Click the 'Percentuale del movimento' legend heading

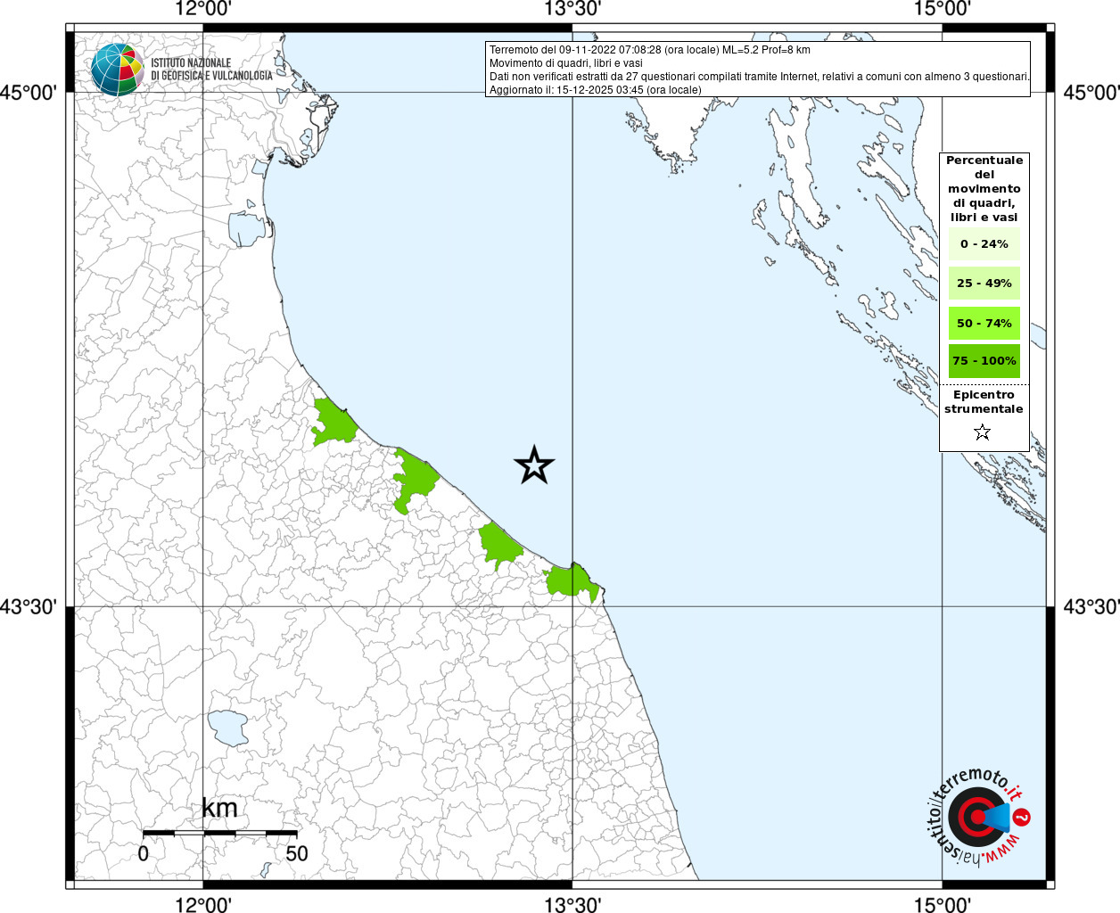(984, 189)
